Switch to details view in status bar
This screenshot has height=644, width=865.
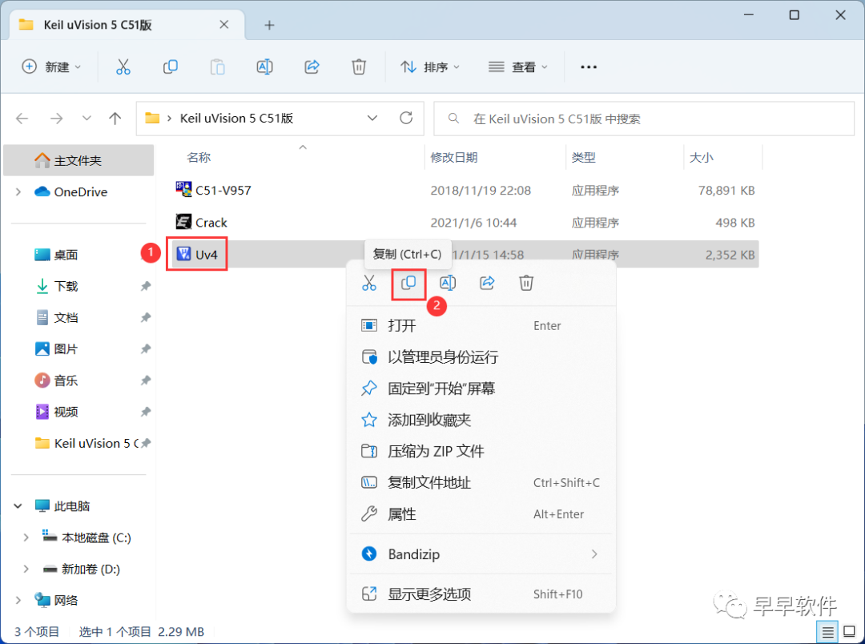pyautogui.click(x=827, y=631)
